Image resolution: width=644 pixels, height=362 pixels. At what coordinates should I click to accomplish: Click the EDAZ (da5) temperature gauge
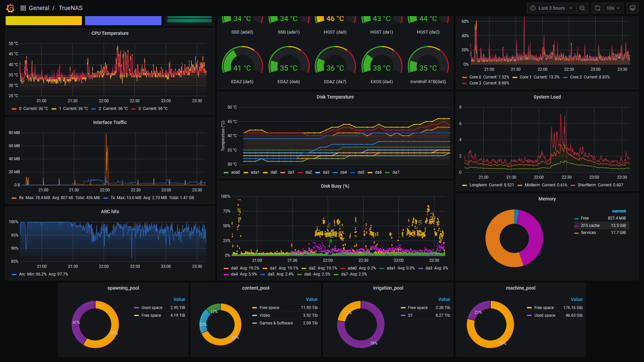point(242,60)
